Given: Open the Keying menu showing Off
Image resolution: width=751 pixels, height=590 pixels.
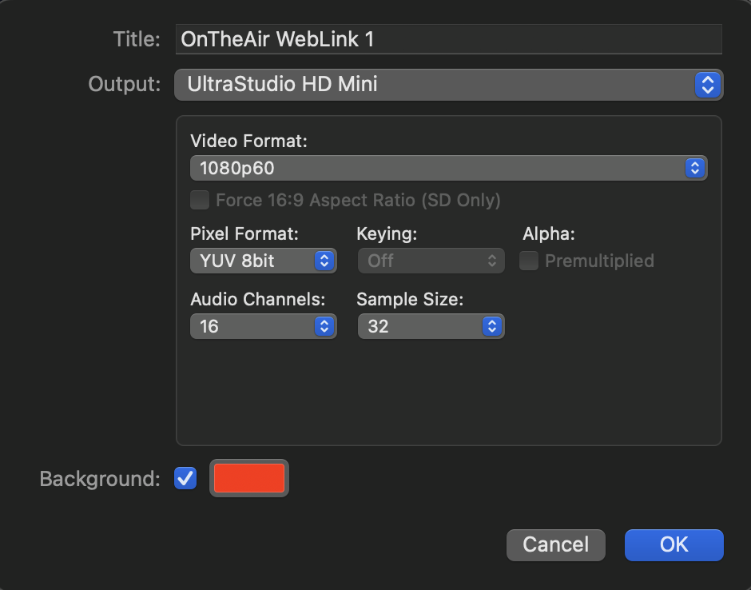Looking at the screenshot, I should (431, 261).
